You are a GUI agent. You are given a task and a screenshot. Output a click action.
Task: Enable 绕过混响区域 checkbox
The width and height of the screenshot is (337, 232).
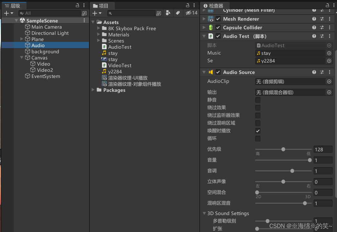click(x=258, y=123)
